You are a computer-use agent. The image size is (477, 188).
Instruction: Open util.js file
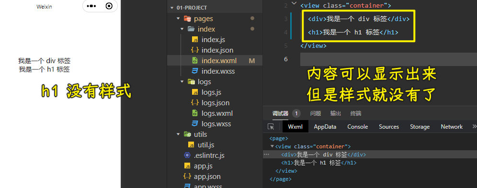pyautogui.click(x=206, y=145)
